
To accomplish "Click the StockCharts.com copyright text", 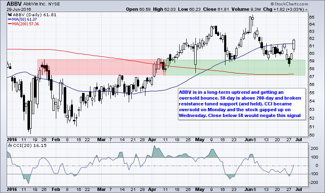I will [x=289, y=4].
